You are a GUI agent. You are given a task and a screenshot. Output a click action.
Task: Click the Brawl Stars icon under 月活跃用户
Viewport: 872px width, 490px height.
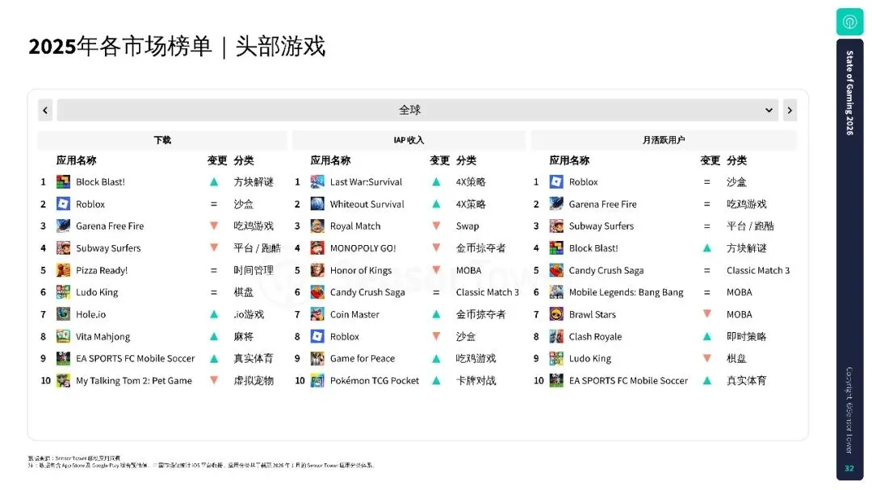[557, 314]
